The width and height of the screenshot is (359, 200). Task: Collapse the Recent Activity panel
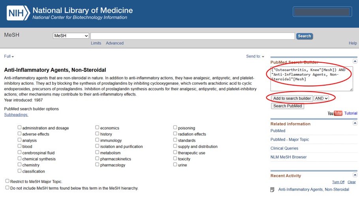(x=355, y=175)
